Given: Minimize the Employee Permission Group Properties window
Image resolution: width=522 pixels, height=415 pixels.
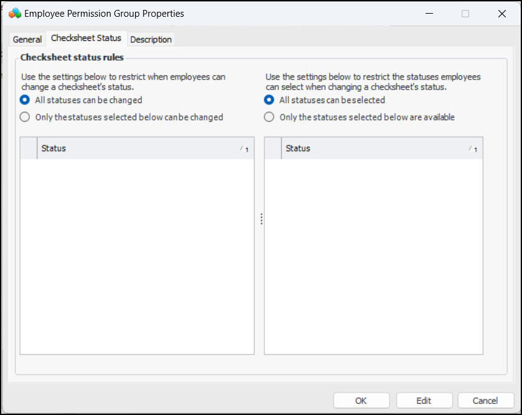Looking at the screenshot, I should 428,13.
